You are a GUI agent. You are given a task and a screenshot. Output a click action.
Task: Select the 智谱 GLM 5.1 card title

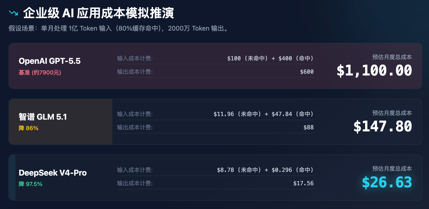[43, 117]
